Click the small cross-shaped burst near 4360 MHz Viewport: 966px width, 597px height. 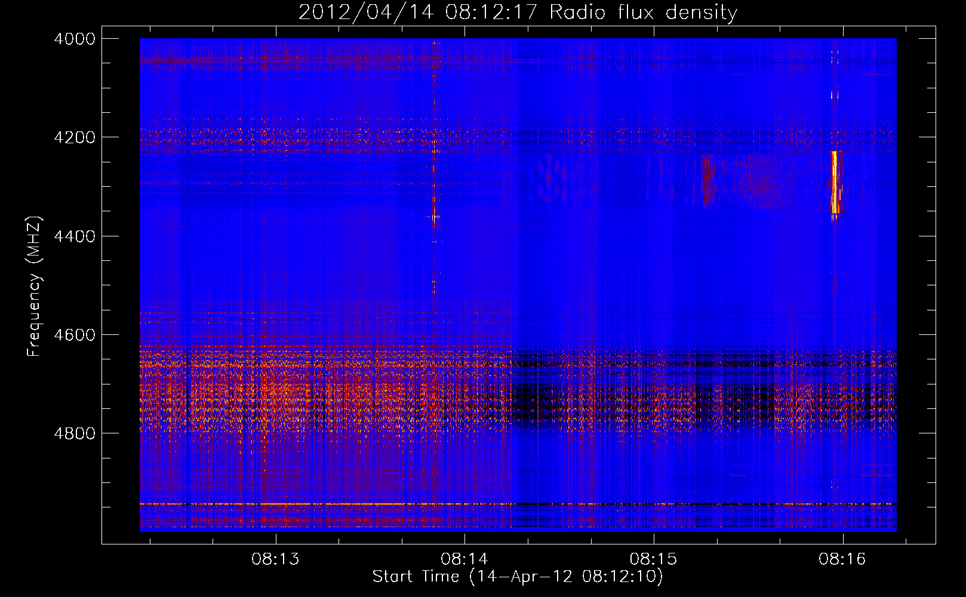pos(434,217)
